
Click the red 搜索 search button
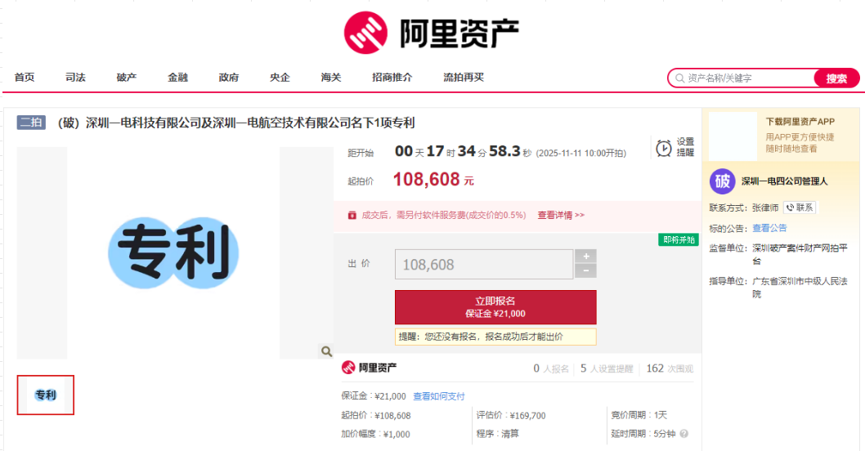pos(836,78)
